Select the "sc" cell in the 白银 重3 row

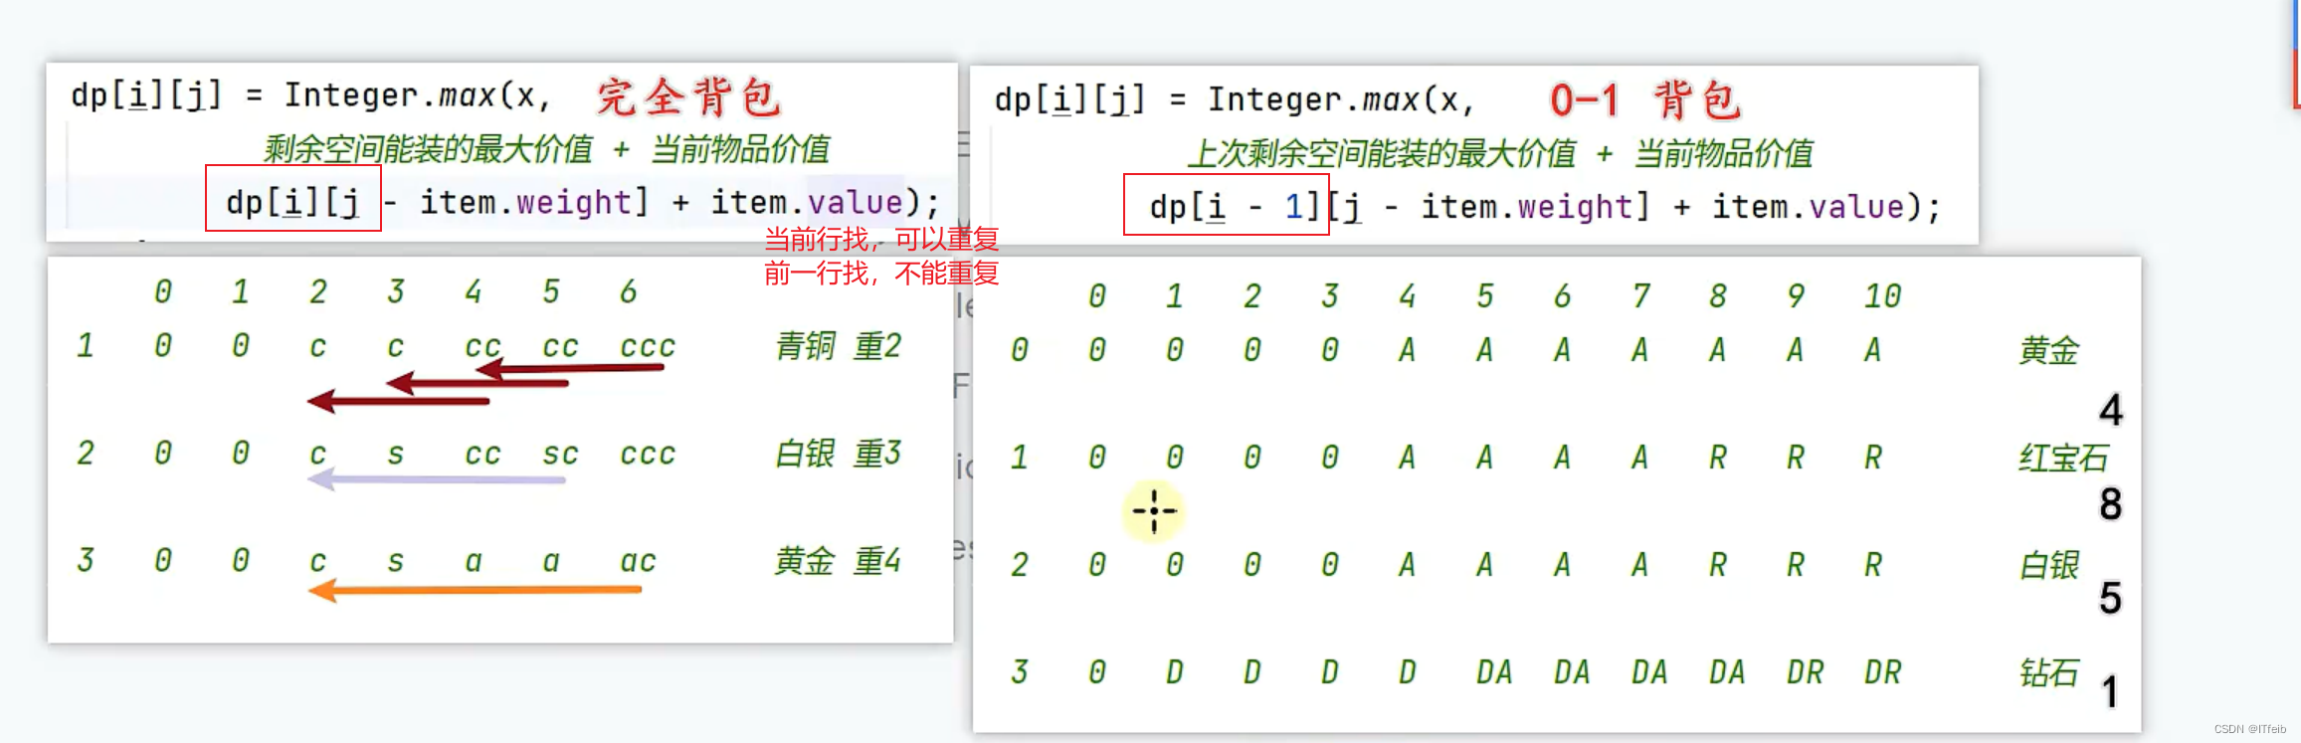click(x=560, y=455)
